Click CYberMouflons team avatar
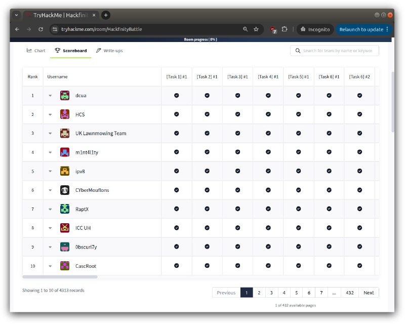This screenshot has width=405, height=324. 65,190
